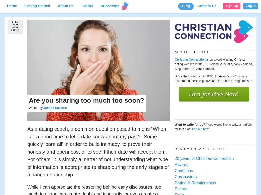
Task: Click the pink Sign Up button
Action: point(232,6)
